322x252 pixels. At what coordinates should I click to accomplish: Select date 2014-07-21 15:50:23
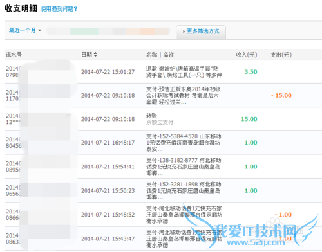point(108,190)
